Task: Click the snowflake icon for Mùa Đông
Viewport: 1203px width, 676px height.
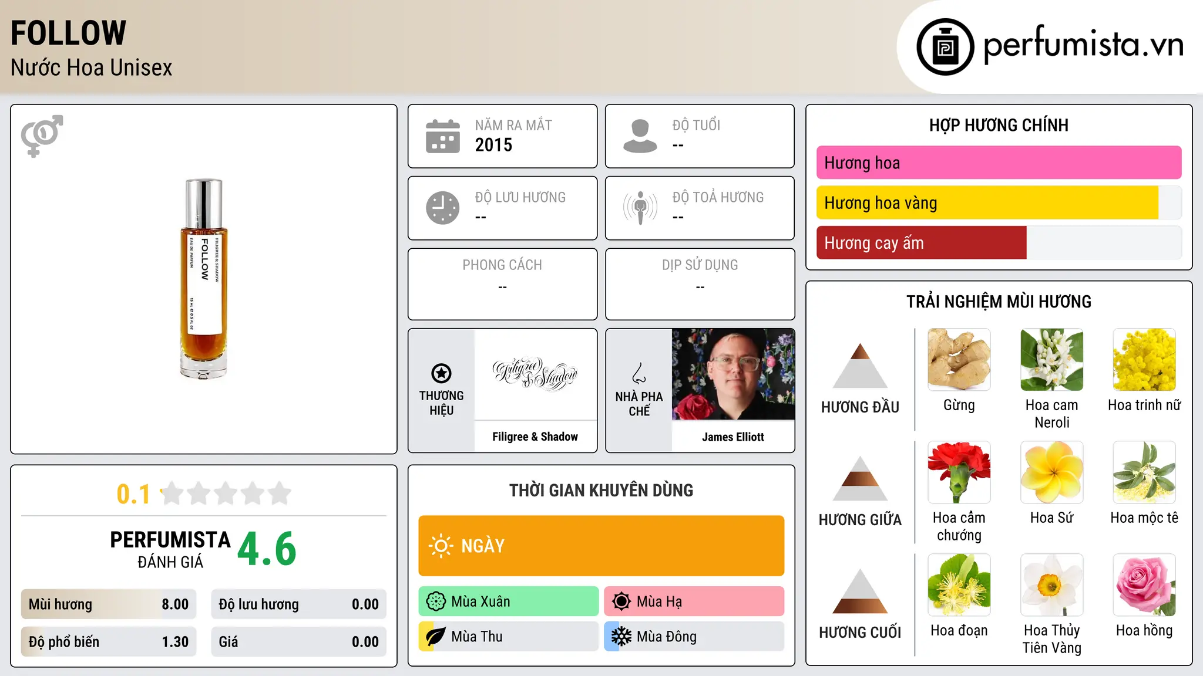Action: point(621,637)
